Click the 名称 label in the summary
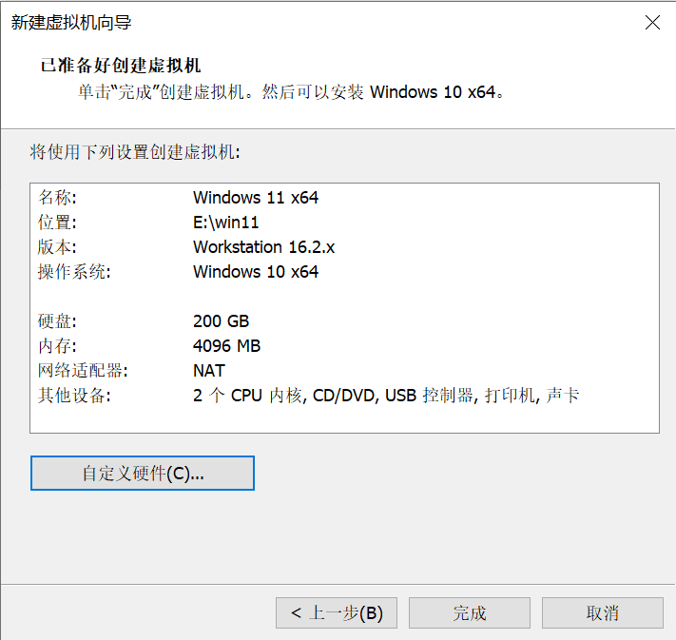This screenshot has height=640, width=676. click(57, 198)
